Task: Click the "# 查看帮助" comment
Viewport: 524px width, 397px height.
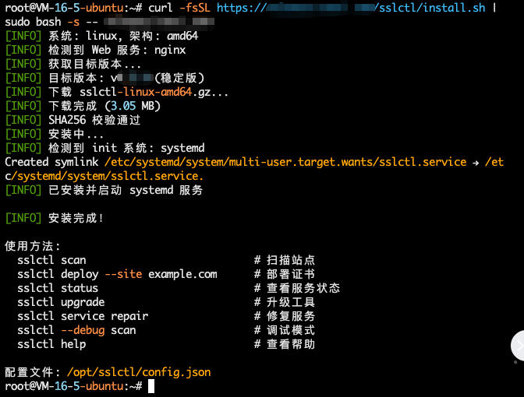Action: tap(285, 344)
